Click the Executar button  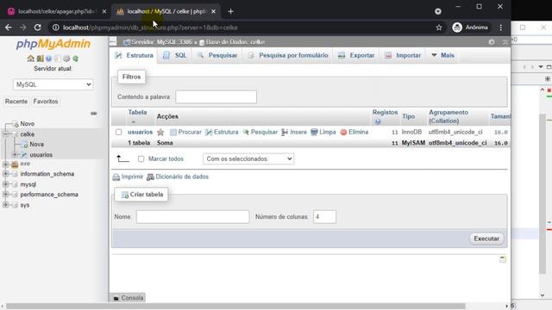pyautogui.click(x=486, y=239)
